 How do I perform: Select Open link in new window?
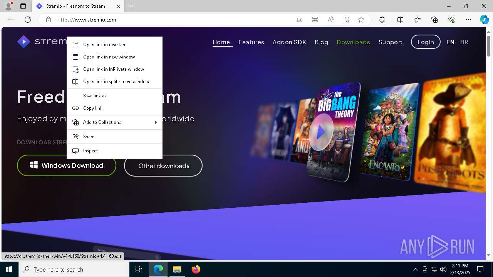(114, 57)
